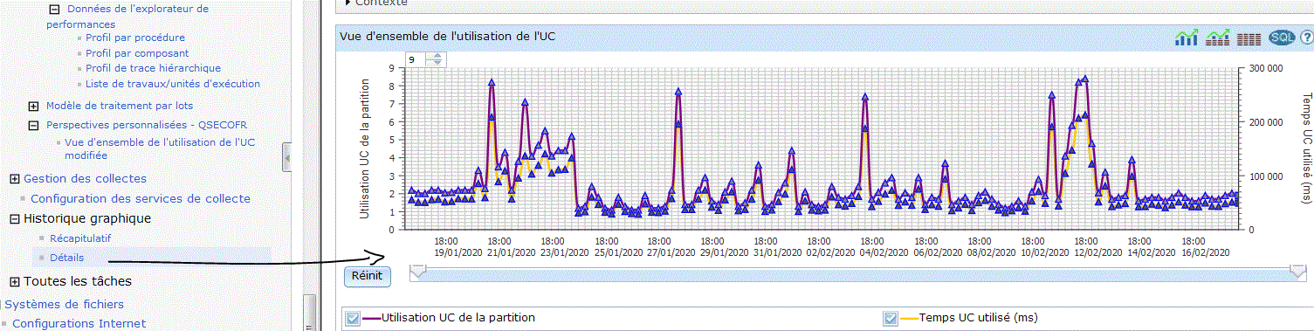Open the Systèmes de fichiers link
This screenshot has width=1314, height=331.
point(65,304)
